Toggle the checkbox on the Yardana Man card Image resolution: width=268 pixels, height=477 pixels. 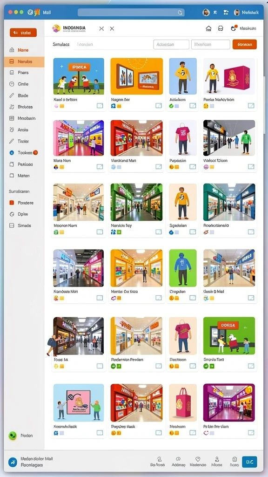coord(159,166)
